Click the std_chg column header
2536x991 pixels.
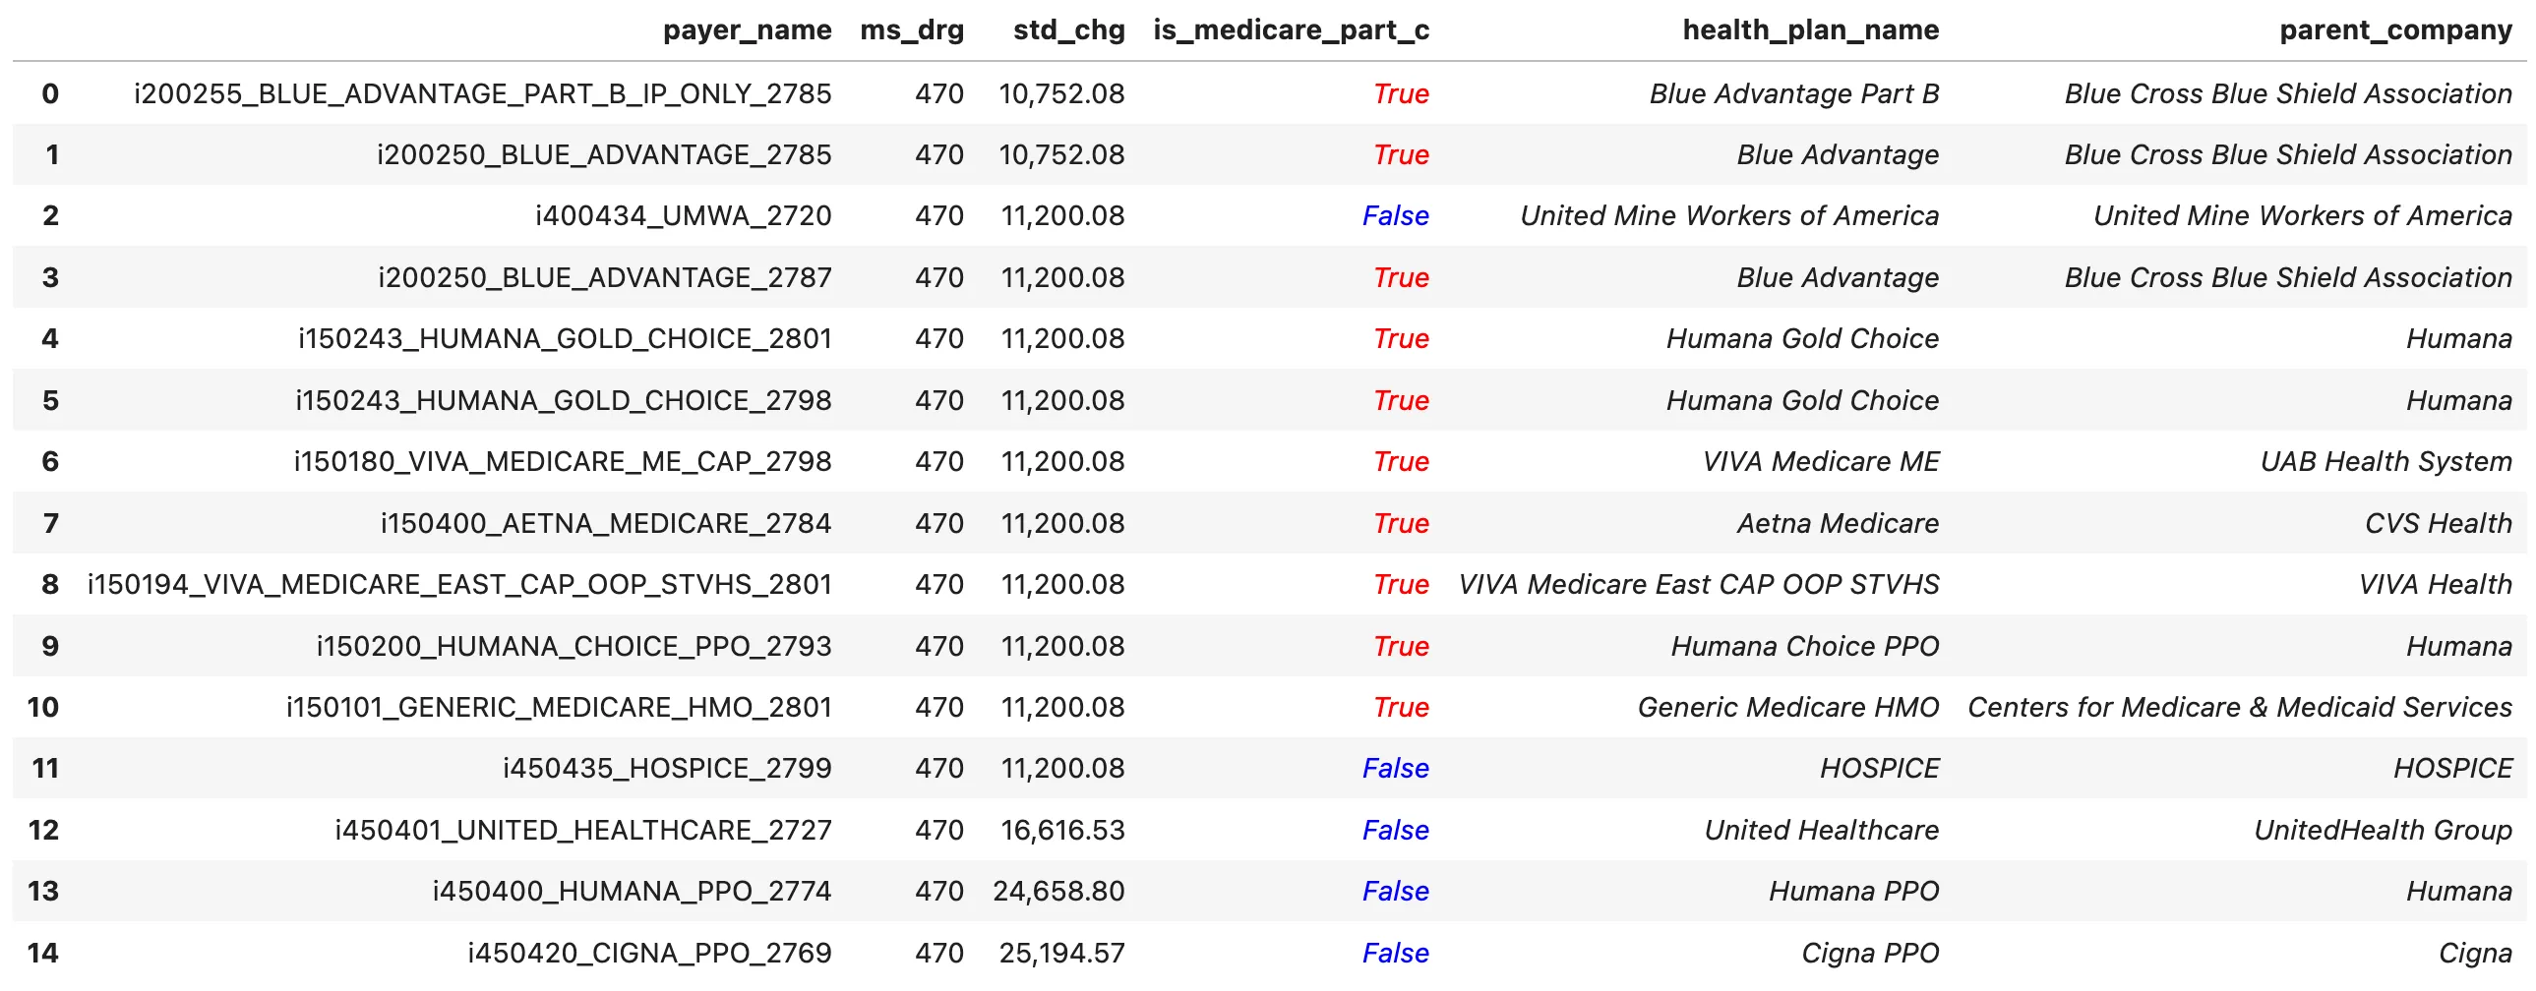click(x=1068, y=30)
